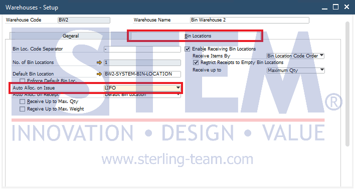
Task: Tick Enforce Default Bin Loc. checkbox
Action: [x=22, y=80]
